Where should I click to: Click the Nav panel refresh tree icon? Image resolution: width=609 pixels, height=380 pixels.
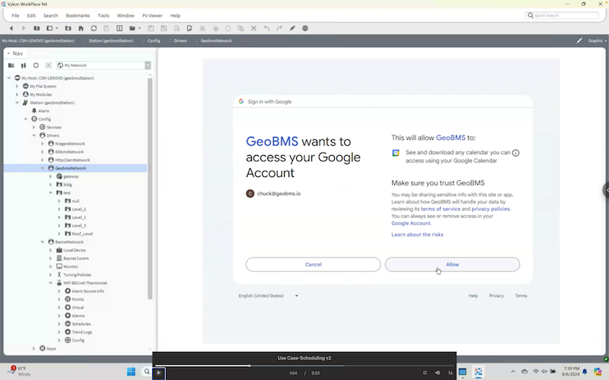(36, 65)
